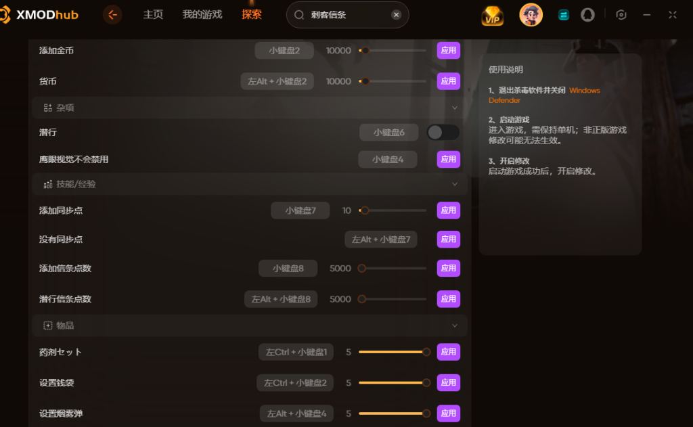This screenshot has height=427, width=693.
Task: Click the orange back arrow button
Action: click(112, 15)
